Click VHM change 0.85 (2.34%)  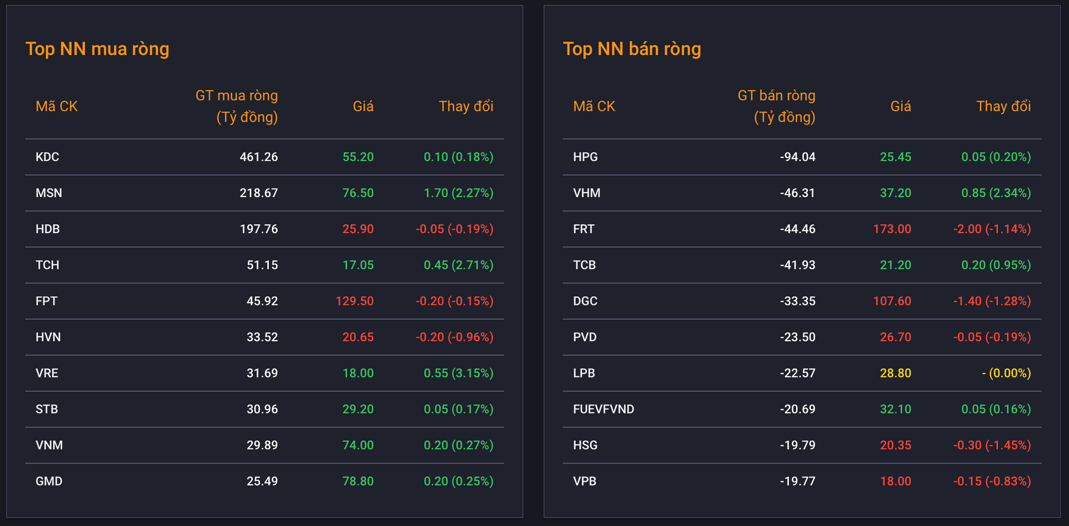[x=996, y=193]
